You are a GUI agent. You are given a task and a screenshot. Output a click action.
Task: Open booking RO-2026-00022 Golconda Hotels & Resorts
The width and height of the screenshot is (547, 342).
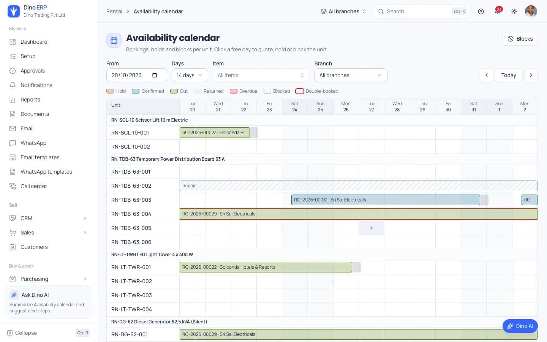click(266, 267)
